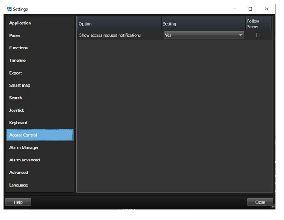Open the Smart map settings

point(20,85)
